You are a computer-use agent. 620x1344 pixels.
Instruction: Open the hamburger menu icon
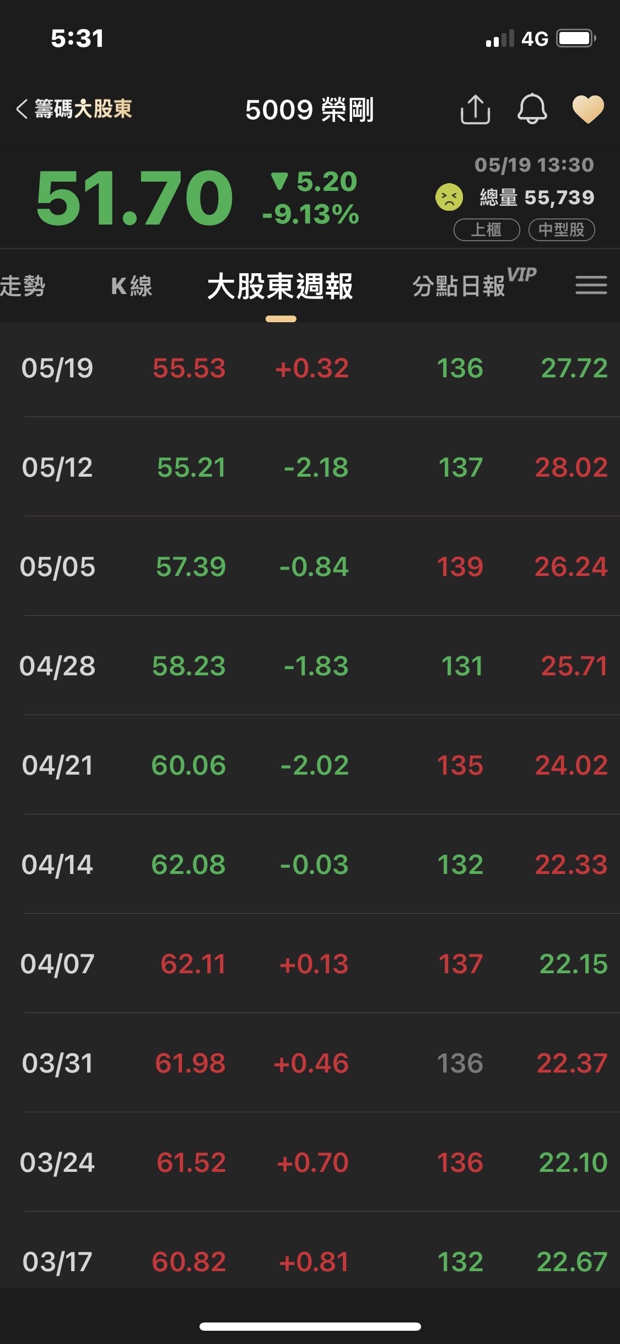click(591, 285)
